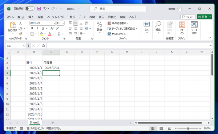
Task: Apply Bold formatting
Action: (x=32, y=28)
